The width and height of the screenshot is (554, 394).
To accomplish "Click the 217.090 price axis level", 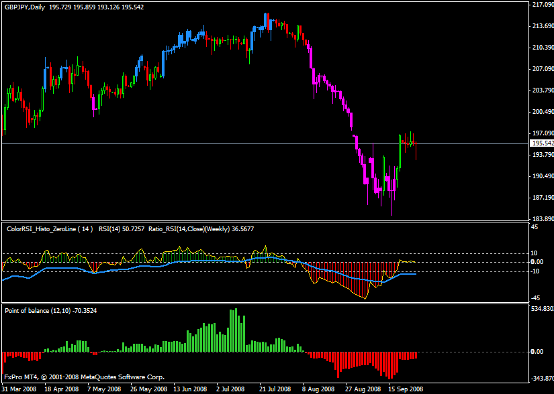I will [541, 5].
